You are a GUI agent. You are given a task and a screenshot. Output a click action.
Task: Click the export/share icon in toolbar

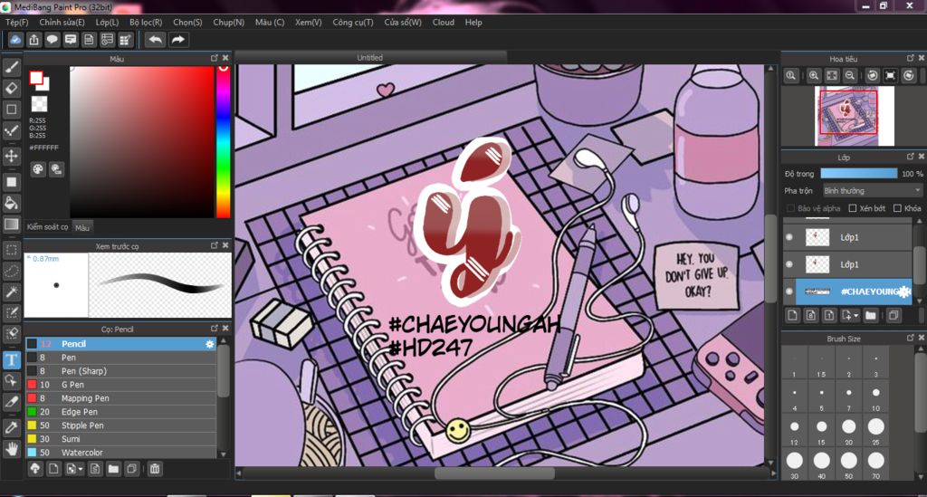click(x=33, y=40)
